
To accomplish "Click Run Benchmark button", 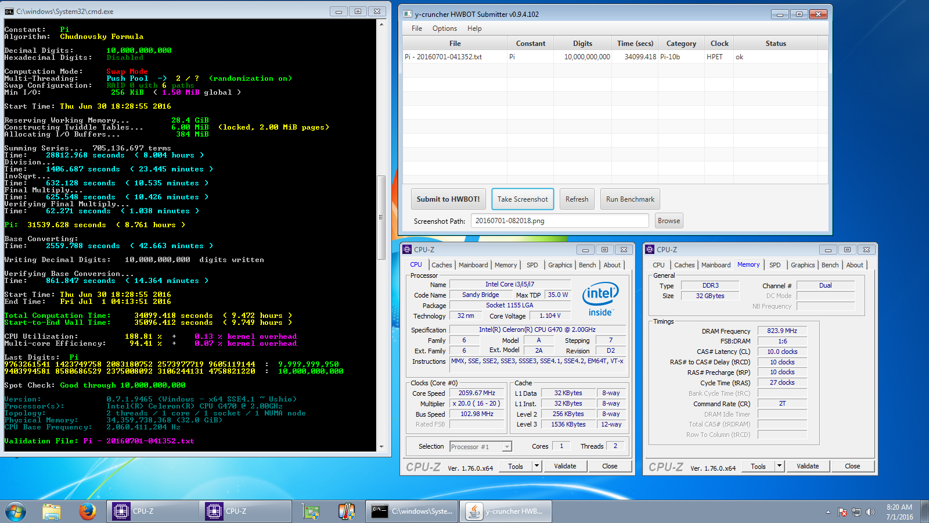I will coord(630,199).
